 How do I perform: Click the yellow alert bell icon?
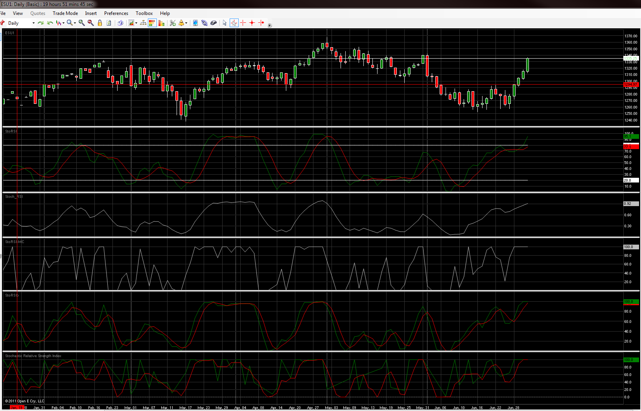tap(181, 23)
